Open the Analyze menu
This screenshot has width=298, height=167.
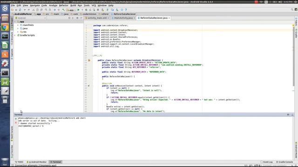[53, 6]
